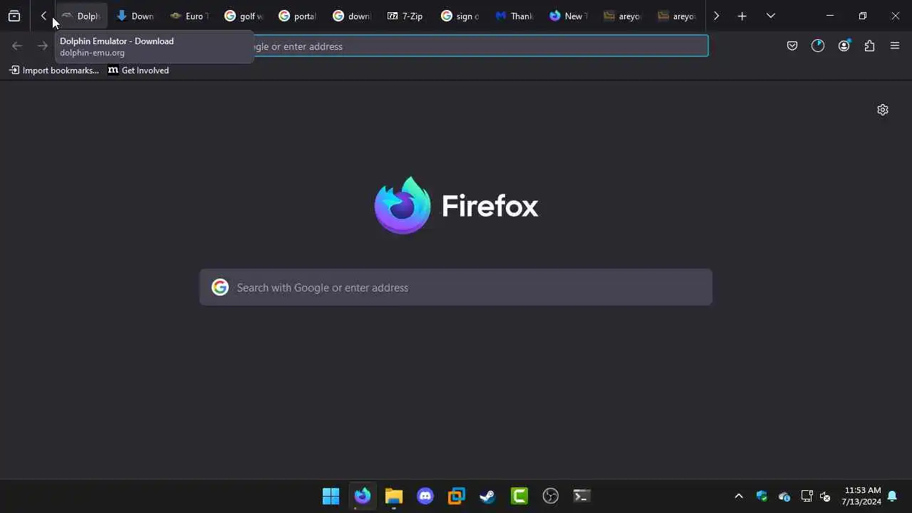Open the Firefox View button in tab bar
Screen dimensions: 912x513
pyautogui.click(x=14, y=16)
